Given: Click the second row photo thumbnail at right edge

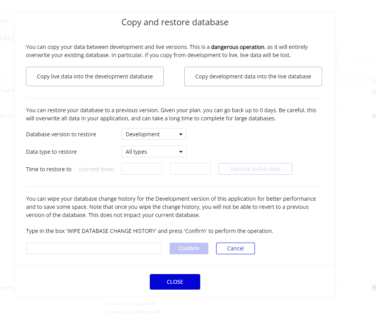Looking at the screenshot, I should (374, 116).
